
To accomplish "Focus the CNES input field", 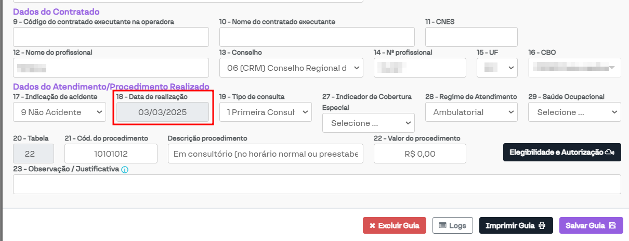I will pyautogui.click(x=471, y=37).
